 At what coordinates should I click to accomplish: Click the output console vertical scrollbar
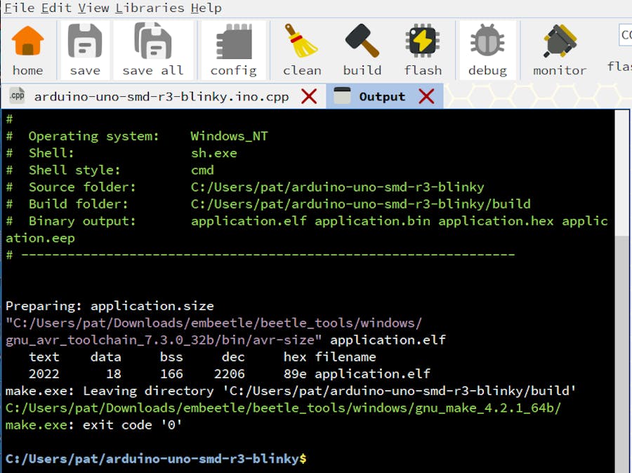pos(621,281)
